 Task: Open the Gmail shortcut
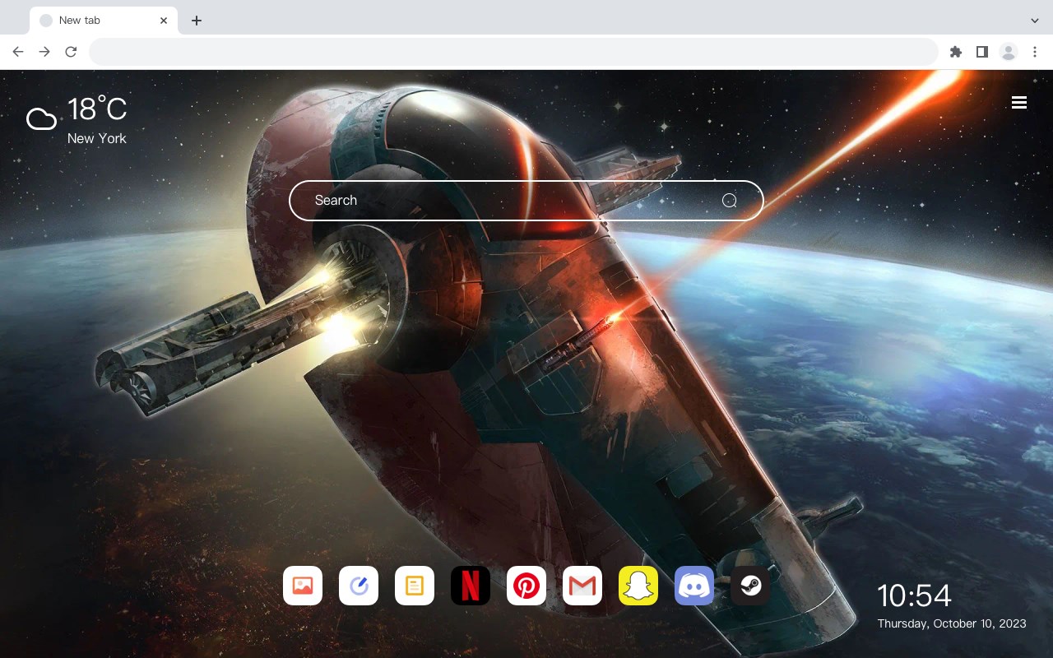[582, 586]
